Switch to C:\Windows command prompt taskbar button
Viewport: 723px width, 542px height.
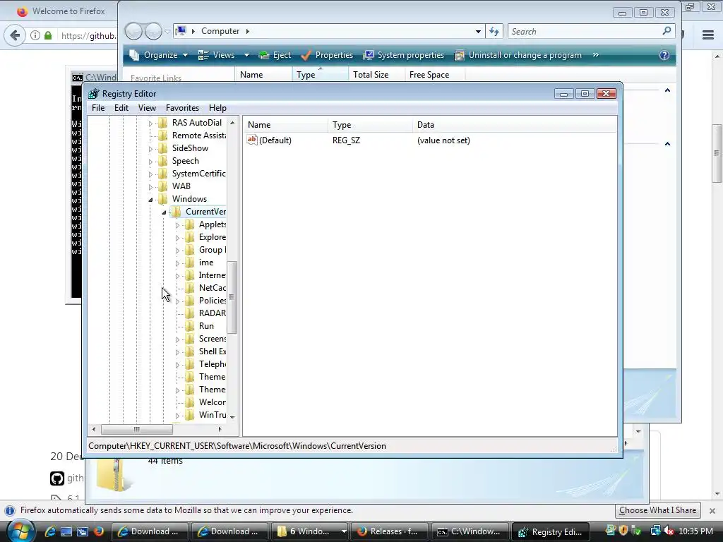pyautogui.click(x=470, y=531)
